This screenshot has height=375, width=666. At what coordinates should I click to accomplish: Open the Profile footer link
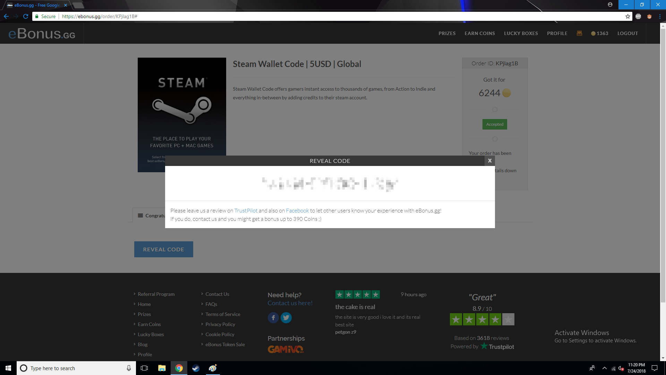145,355
